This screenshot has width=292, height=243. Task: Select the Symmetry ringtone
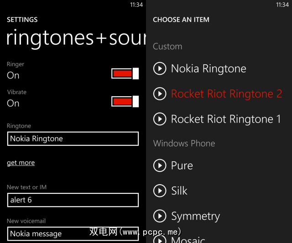pos(195,216)
